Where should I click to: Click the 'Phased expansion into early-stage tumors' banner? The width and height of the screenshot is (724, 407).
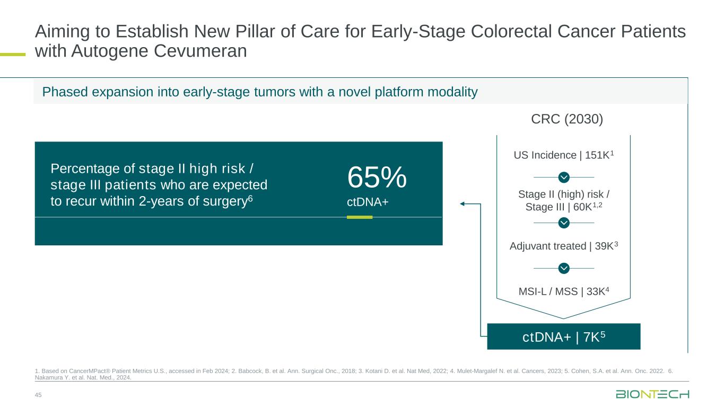[x=260, y=92]
